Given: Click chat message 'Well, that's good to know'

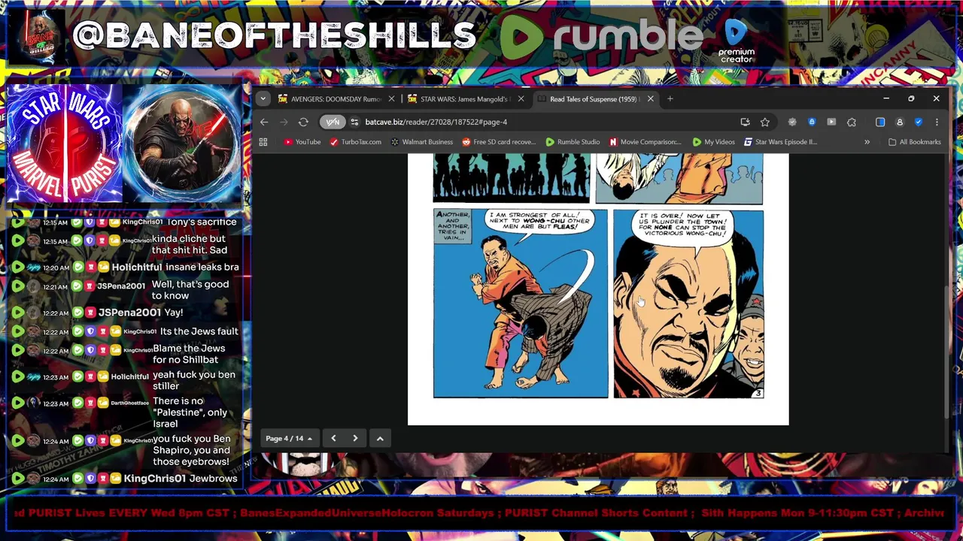Looking at the screenshot, I should (190, 290).
